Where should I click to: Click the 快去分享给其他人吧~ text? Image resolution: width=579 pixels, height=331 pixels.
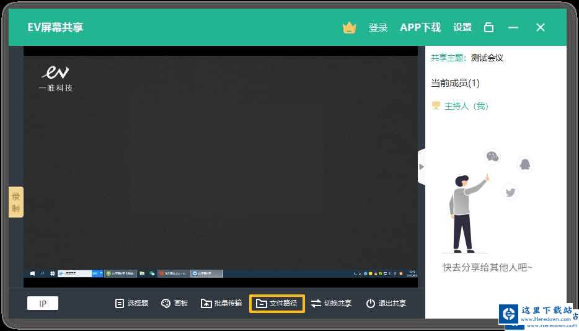click(x=487, y=267)
